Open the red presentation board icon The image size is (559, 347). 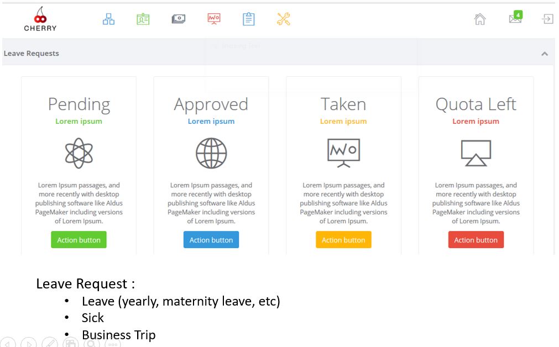(213, 19)
